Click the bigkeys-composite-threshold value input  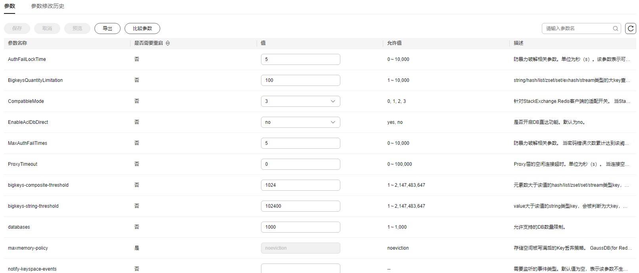click(x=300, y=185)
